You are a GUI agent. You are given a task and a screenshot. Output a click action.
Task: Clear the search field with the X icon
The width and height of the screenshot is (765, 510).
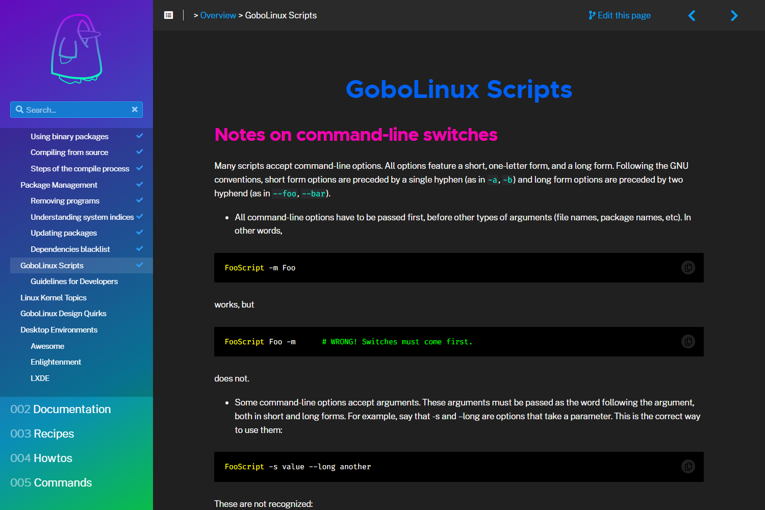pos(135,109)
